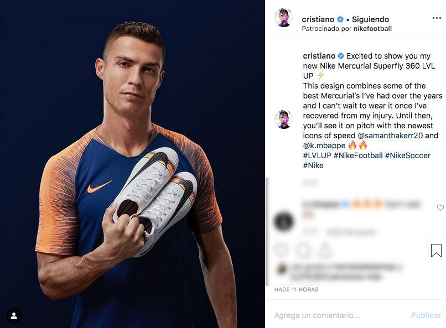446x328 pixels.
Task: Open the cristiano avatar beside the caption
Action: (x=283, y=119)
